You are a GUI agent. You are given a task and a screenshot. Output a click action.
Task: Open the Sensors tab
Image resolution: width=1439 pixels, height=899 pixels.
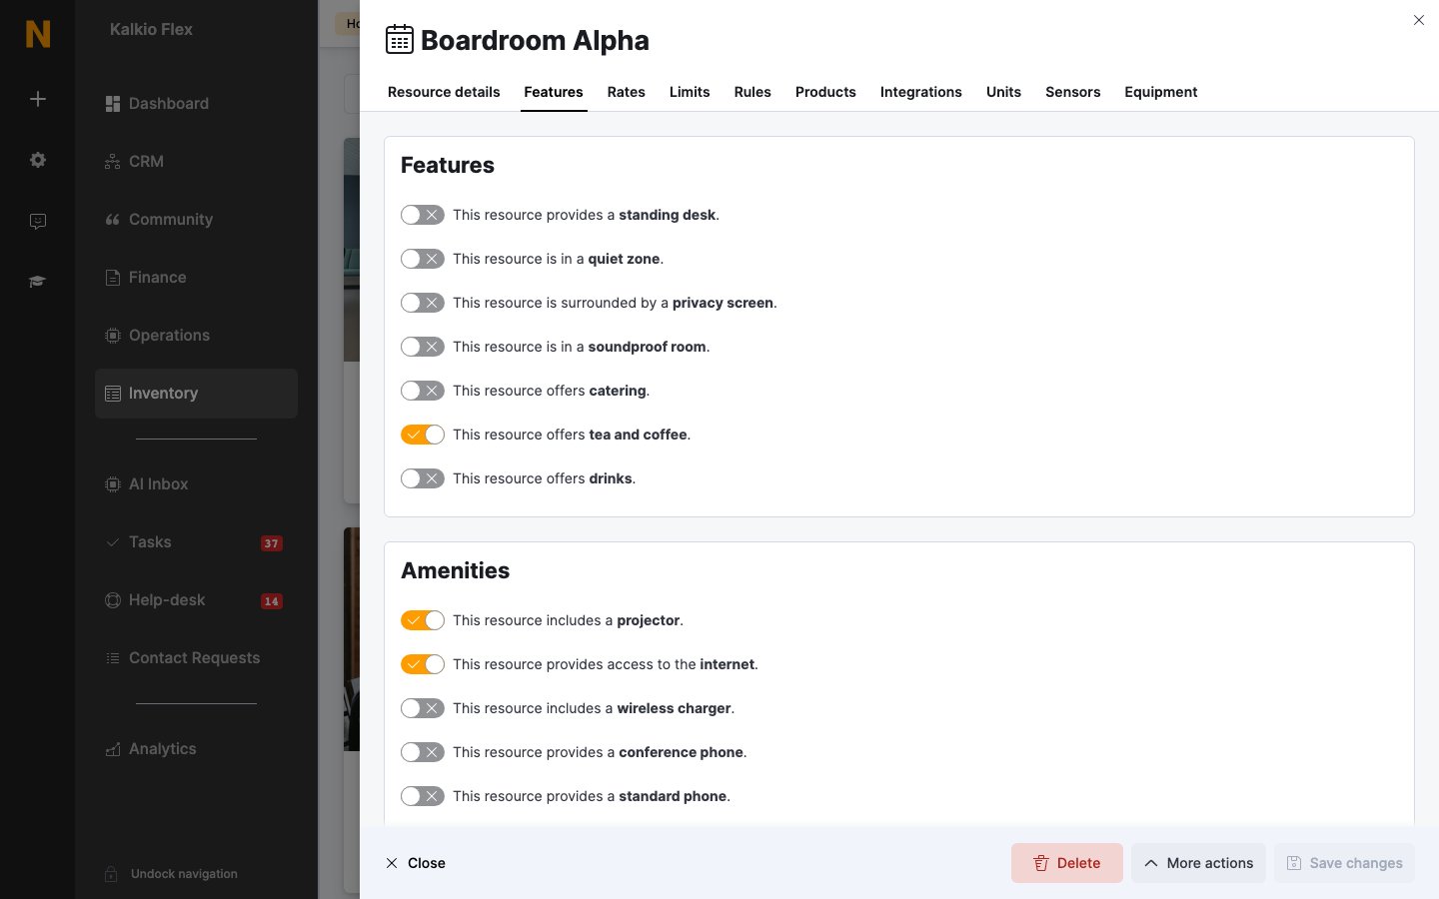(1073, 92)
